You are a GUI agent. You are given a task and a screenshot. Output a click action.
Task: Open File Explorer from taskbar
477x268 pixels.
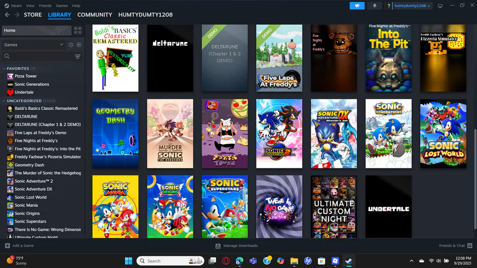pos(294,261)
